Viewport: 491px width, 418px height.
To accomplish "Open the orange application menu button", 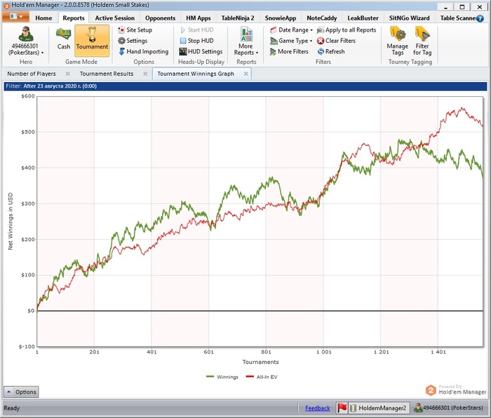I will (15, 16).
